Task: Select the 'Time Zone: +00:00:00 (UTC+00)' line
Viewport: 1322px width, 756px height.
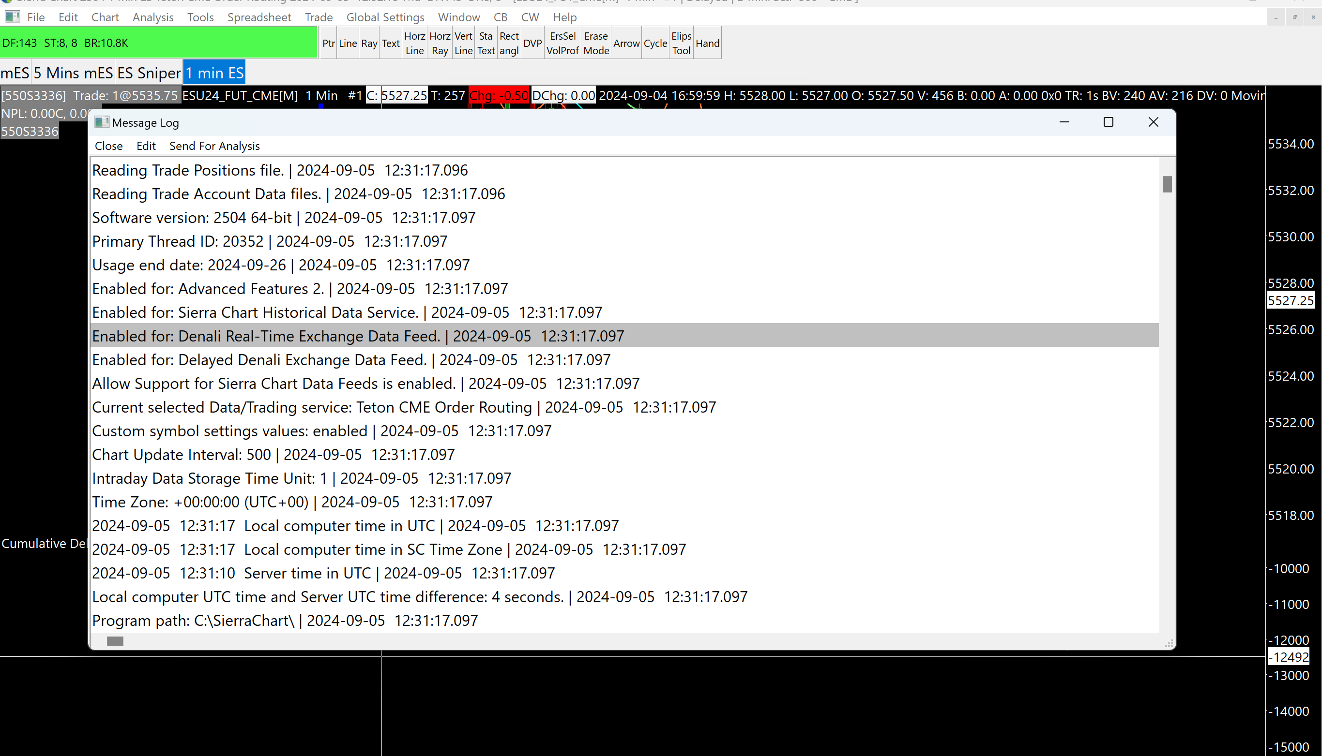Action: point(624,502)
